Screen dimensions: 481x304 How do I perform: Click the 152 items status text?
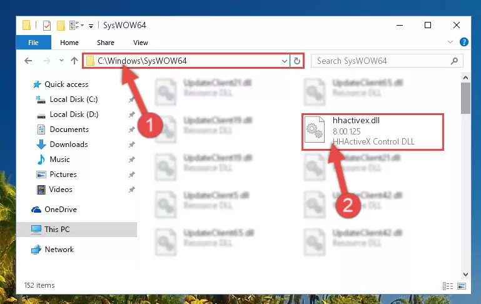(39, 285)
